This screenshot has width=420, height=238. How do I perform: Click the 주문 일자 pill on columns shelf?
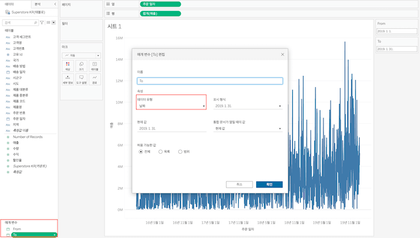coord(160,4)
